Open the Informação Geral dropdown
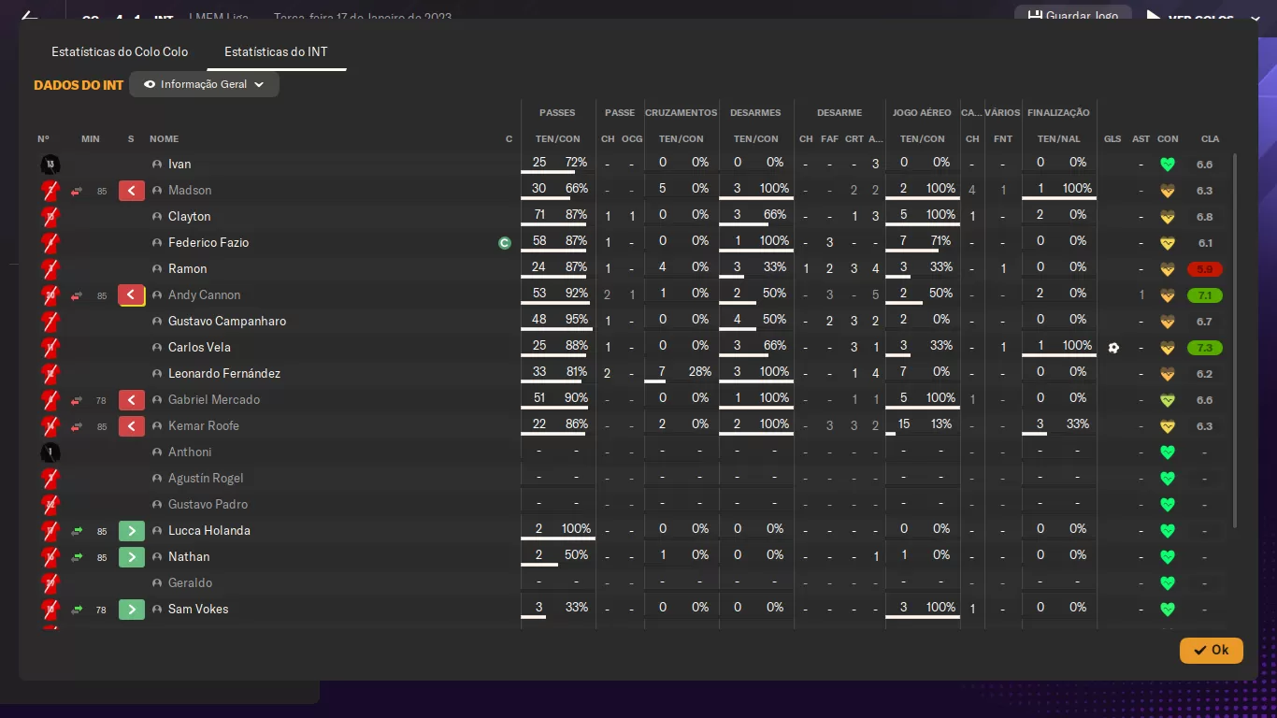Screen dimensions: 1277x718 (204, 84)
